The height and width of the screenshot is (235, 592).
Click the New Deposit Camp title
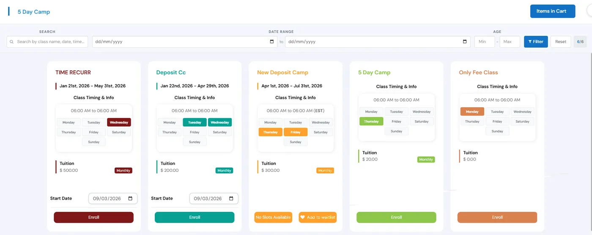coord(282,73)
